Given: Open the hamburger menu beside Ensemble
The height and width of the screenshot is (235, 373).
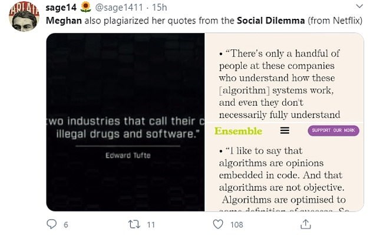Looking at the screenshot, I should click(285, 130).
